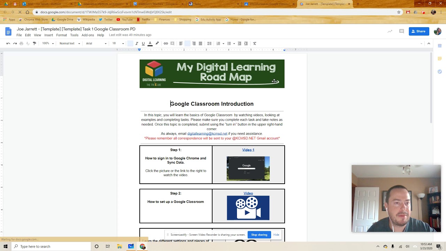Apply a numbered list

(x=218, y=43)
